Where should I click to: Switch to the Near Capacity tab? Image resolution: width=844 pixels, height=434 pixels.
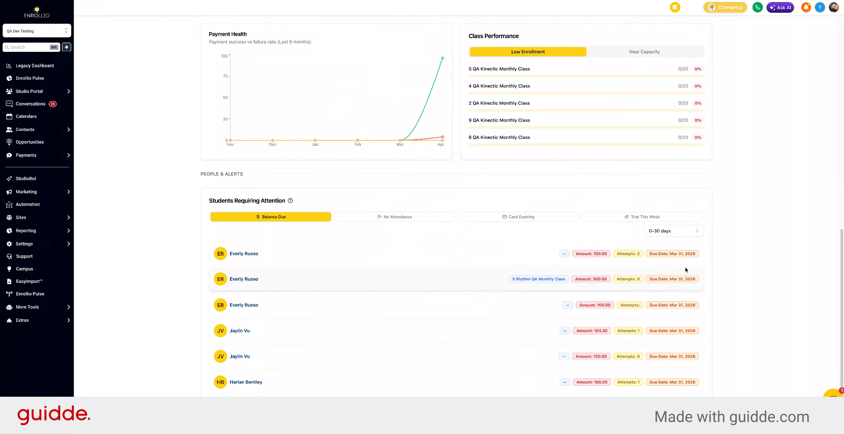(x=644, y=52)
